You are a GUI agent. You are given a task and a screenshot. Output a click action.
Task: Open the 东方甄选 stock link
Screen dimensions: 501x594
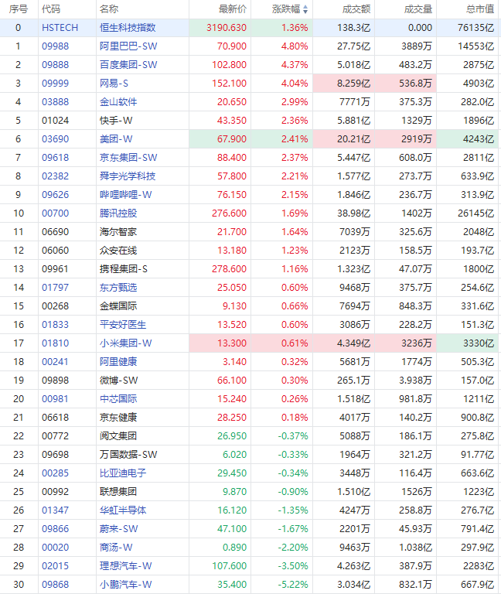coord(118,287)
